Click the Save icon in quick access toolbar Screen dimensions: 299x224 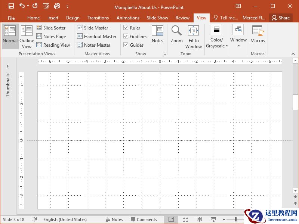pos(11,6)
